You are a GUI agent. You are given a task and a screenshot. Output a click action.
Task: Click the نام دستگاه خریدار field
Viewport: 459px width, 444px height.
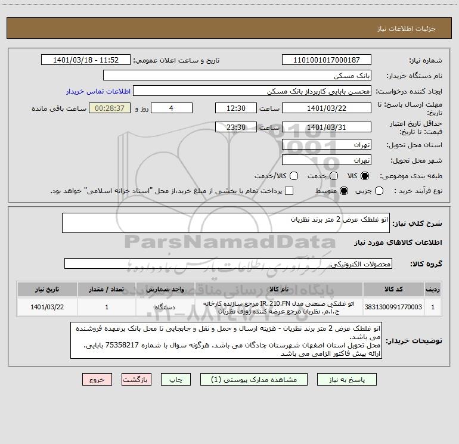point(237,75)
